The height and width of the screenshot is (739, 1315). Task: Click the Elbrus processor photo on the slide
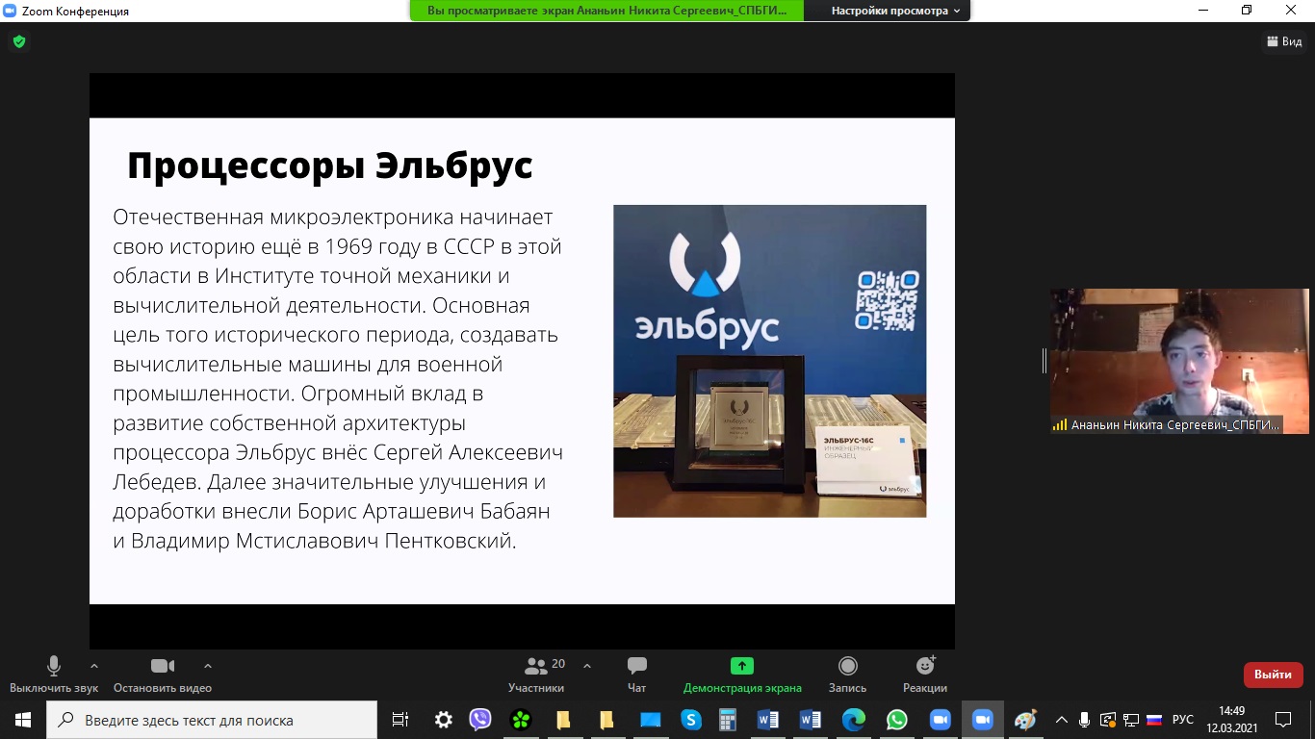point(770,361)
